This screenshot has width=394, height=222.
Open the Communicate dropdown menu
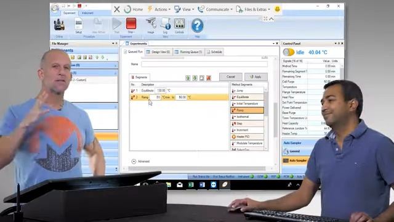pos(215,9)
